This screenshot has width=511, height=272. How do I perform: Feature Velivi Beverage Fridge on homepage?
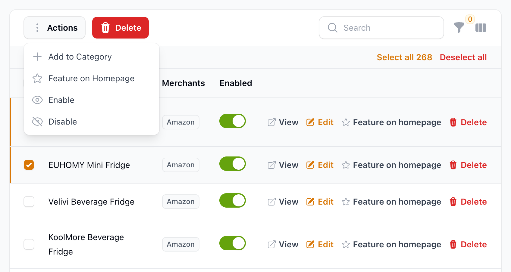(x=391, y=202)
